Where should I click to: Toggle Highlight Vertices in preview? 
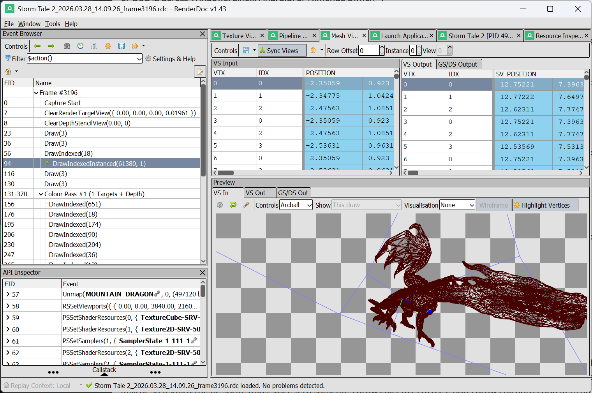[544, 205]
